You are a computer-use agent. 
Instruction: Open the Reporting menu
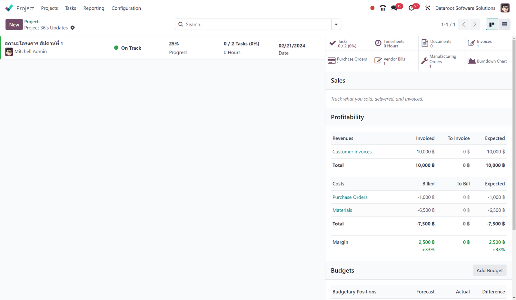click(94, 8)
